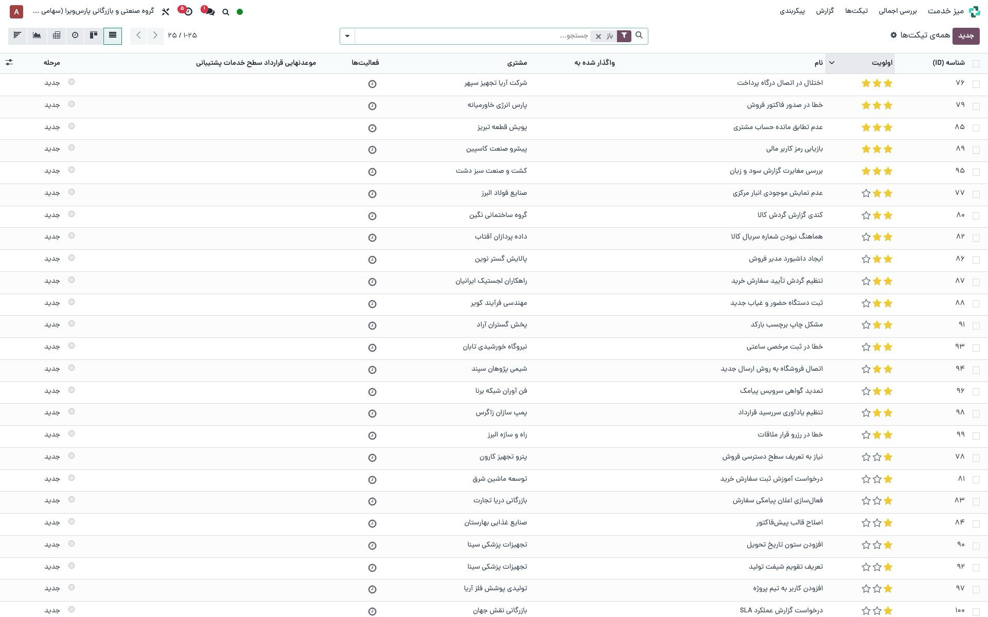Click customer پالایش گستر نوین cell
This screenshot has height=617, width=988.
pyautogui.click(x=501, y=259)
